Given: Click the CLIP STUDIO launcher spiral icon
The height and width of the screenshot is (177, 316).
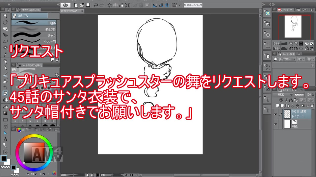Looking at the screenshot, I should pos(65,5).
